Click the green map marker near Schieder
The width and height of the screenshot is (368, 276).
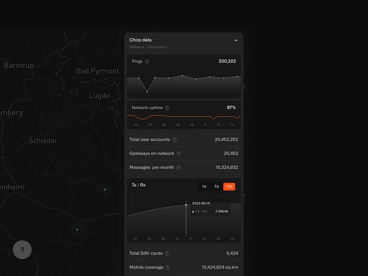[x=104, y=189]
